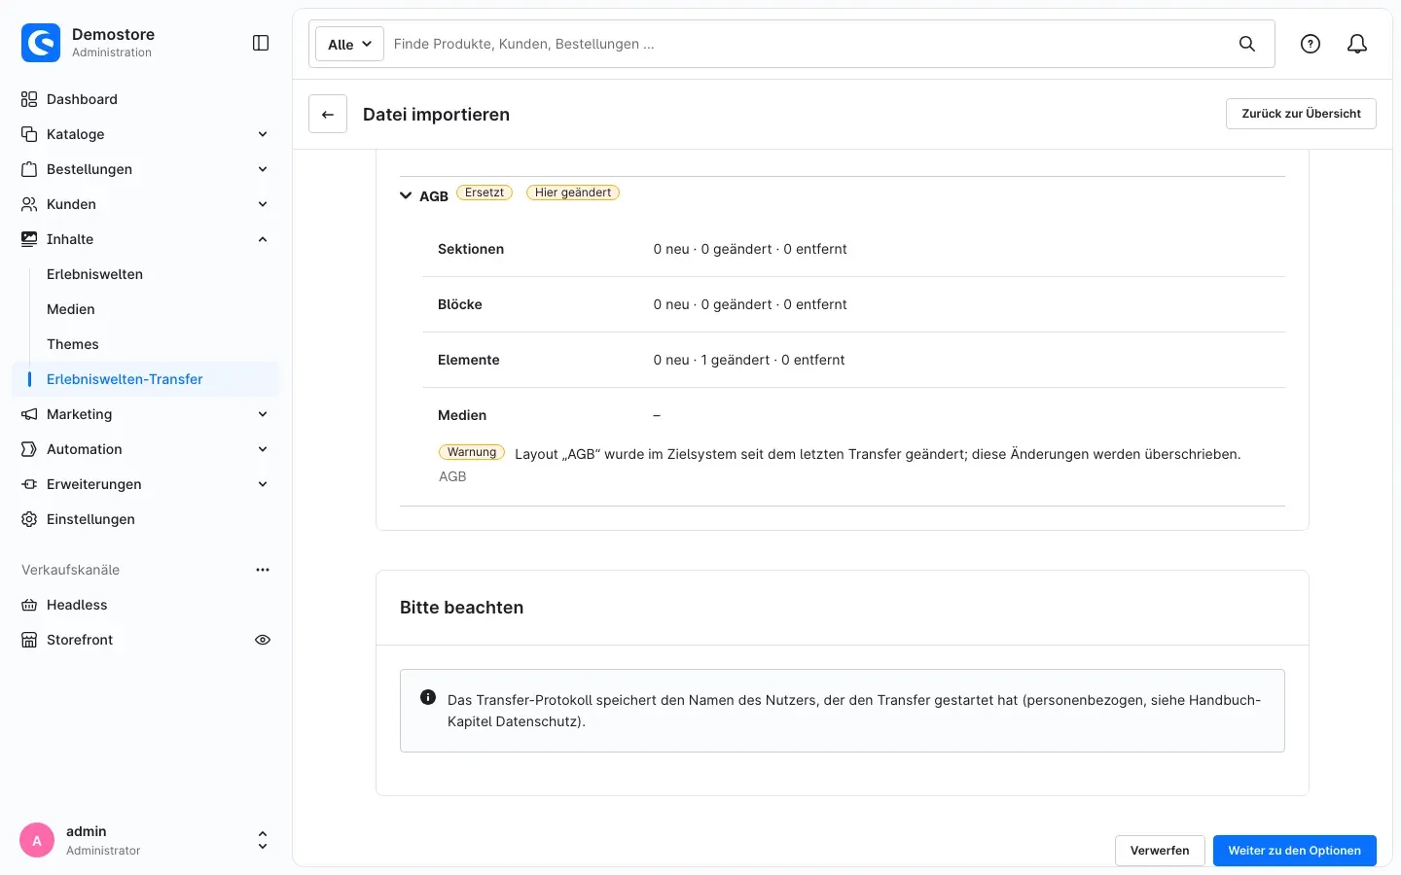This screenshot has height=875, width=1401.
Task: Toggle Storefront eye visibility icon
Action: click(x=263, y=640)
